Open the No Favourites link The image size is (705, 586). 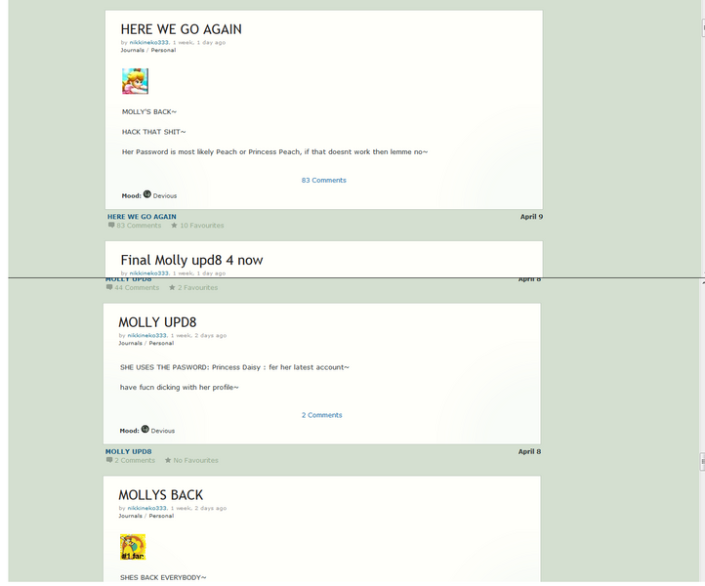click(195, 461)
